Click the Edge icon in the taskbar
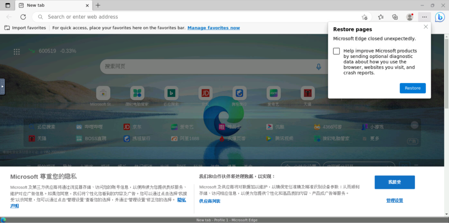Image resolution: width=449 pixels, height=223 pixels. click(x=3, y=220)
